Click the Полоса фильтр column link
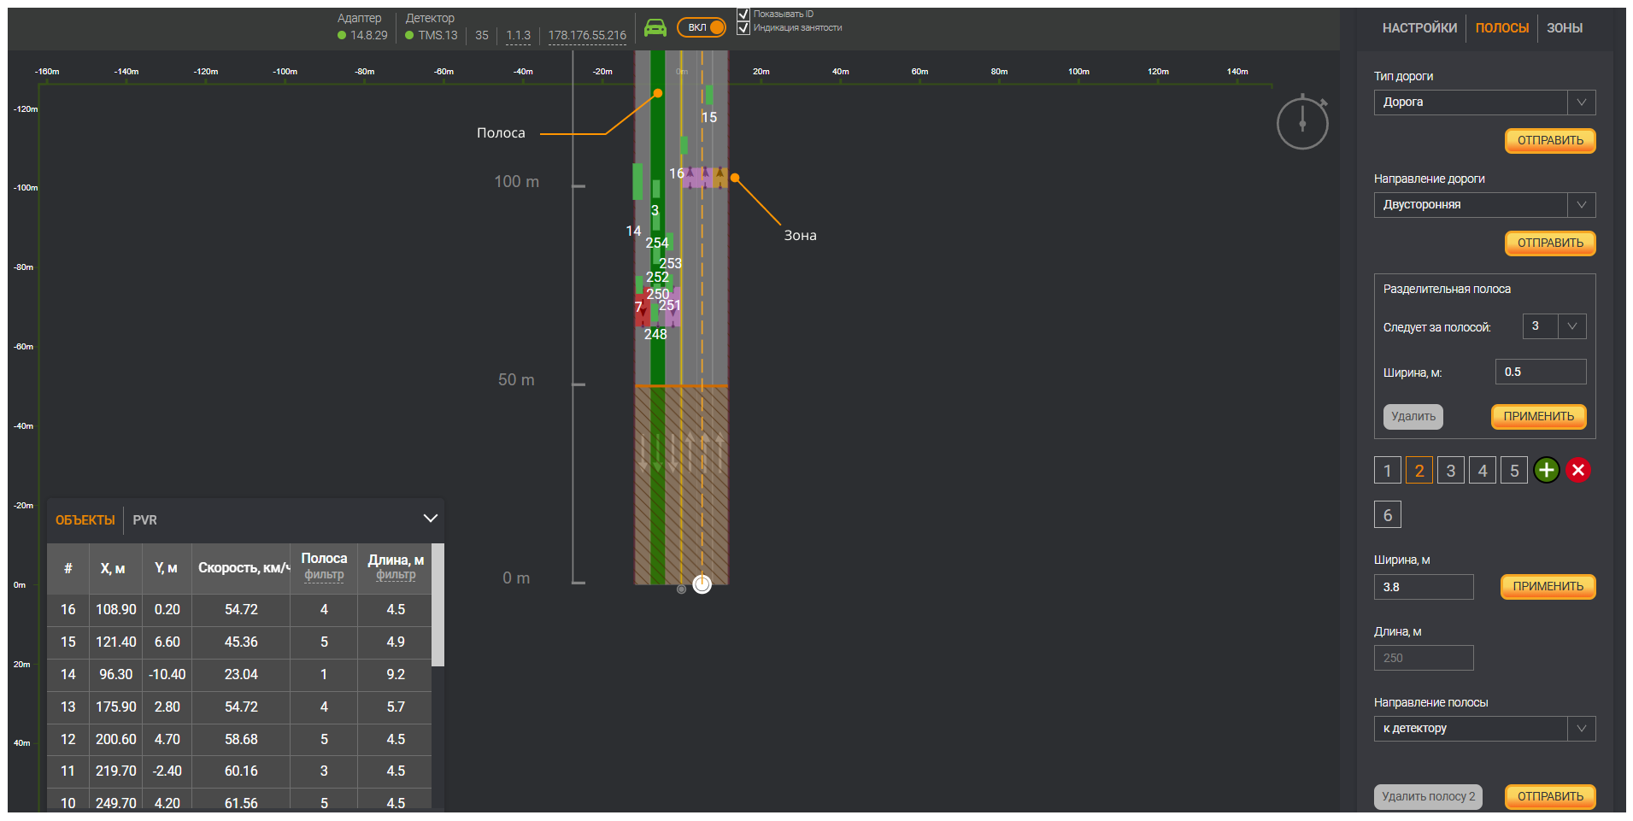Image resolution: width=1633 pixels, height=821 pixels. [x=324, y=575]
